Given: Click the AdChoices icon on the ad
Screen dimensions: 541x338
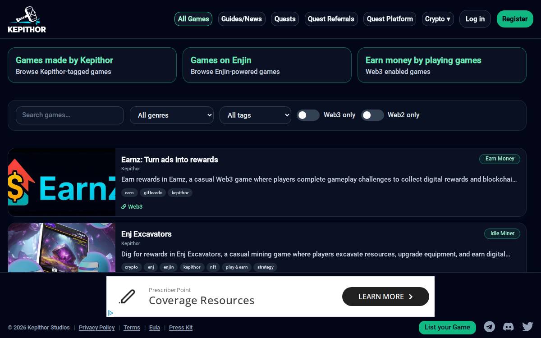Looking at the screenshot, I should [110, 313].
